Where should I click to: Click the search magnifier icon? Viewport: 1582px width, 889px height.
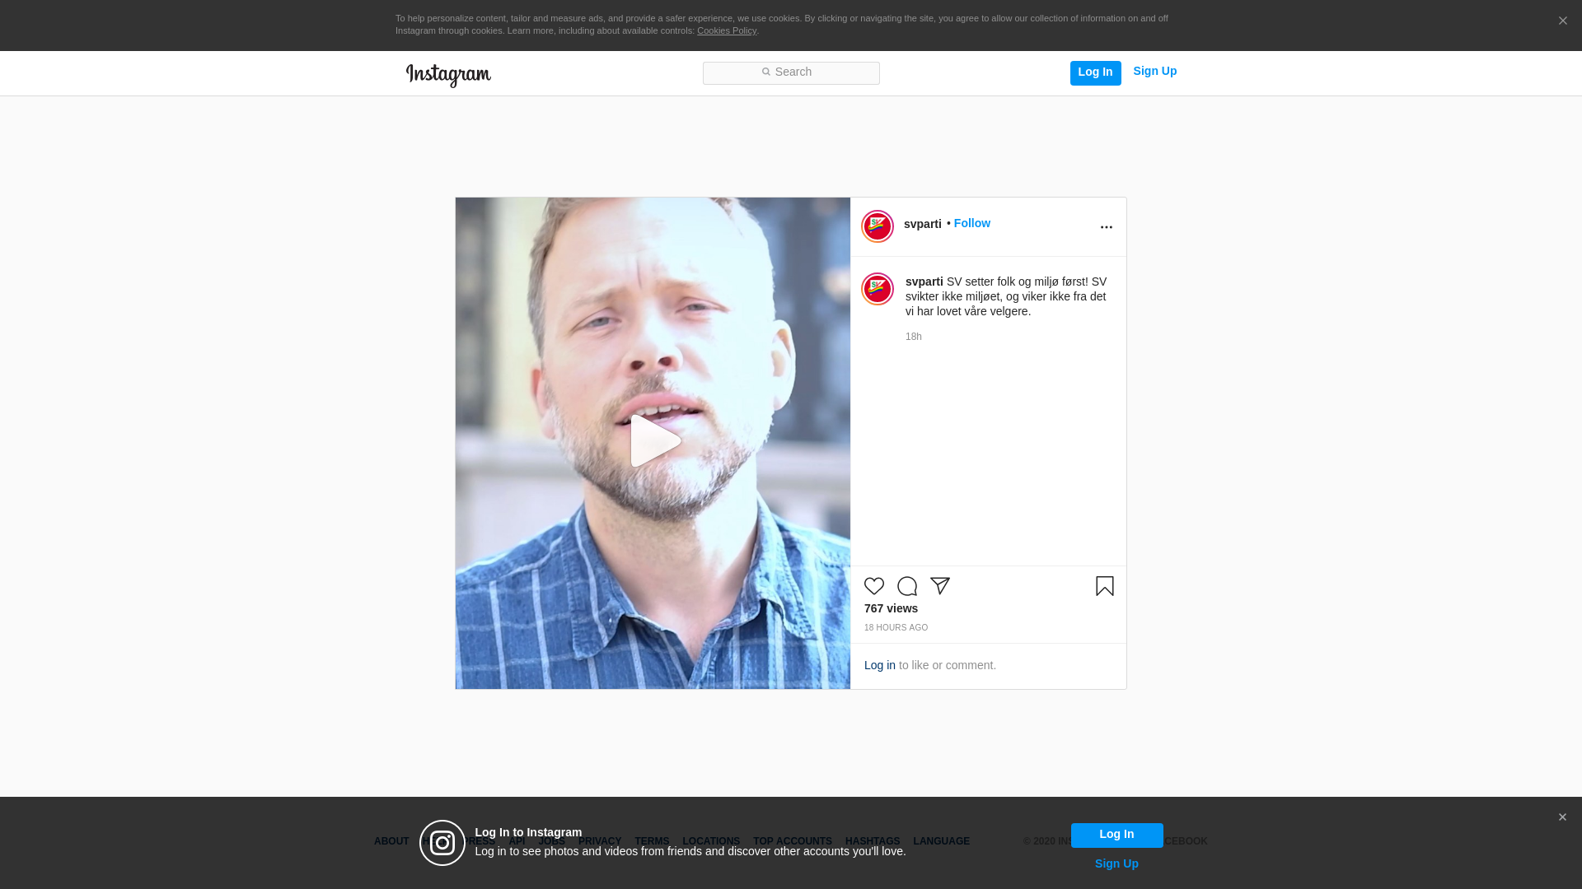coord(766,72)
